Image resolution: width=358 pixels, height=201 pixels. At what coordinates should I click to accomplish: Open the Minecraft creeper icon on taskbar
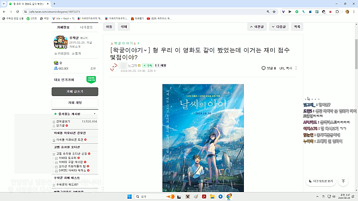[x=188, y=197]
